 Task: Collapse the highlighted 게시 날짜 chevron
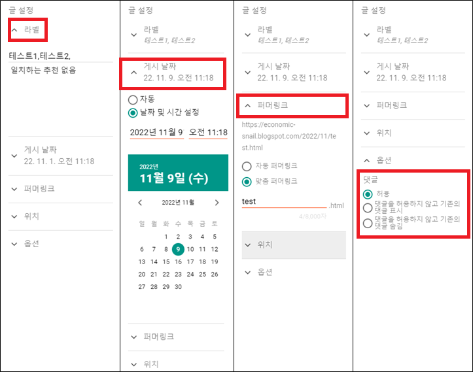tap(134, 73)
